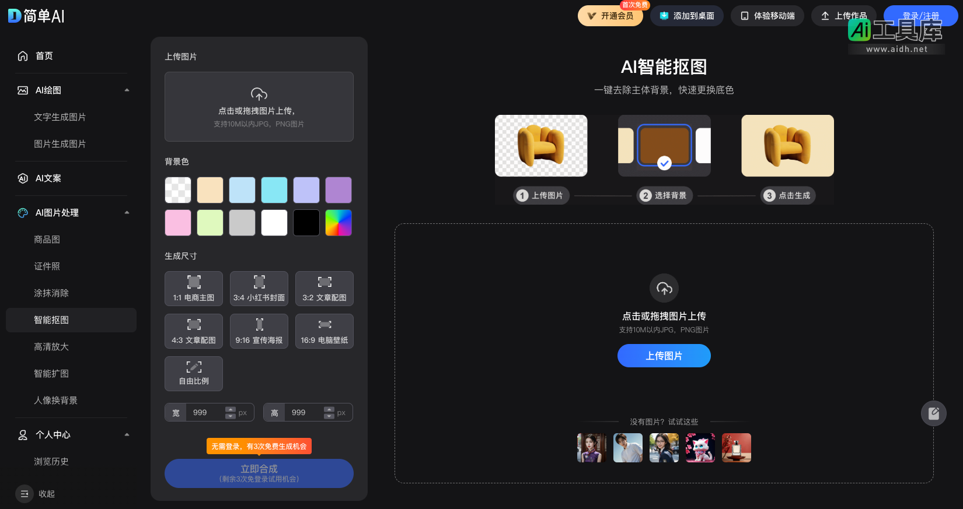This screenshot has height=509, width=963.
Task: Select the black background color
Action: click(x=306, y=223)
